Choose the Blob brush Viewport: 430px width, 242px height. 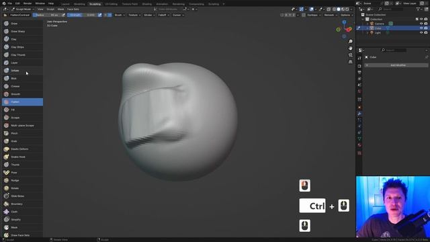(x=22, y=79)
